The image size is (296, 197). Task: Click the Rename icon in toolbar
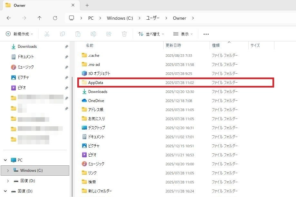93,34
